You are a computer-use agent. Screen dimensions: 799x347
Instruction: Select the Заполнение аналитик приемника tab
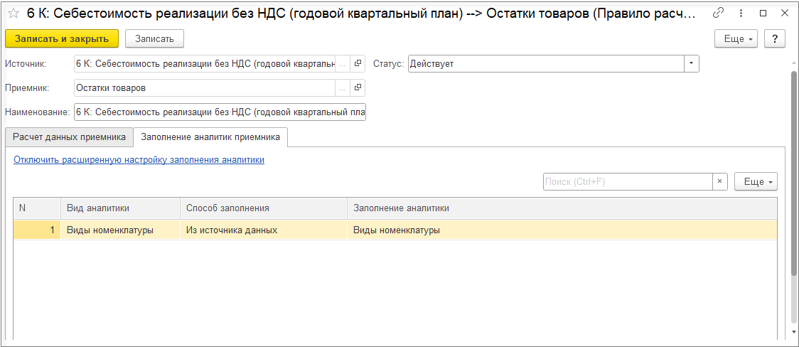(x=210, y=137)
